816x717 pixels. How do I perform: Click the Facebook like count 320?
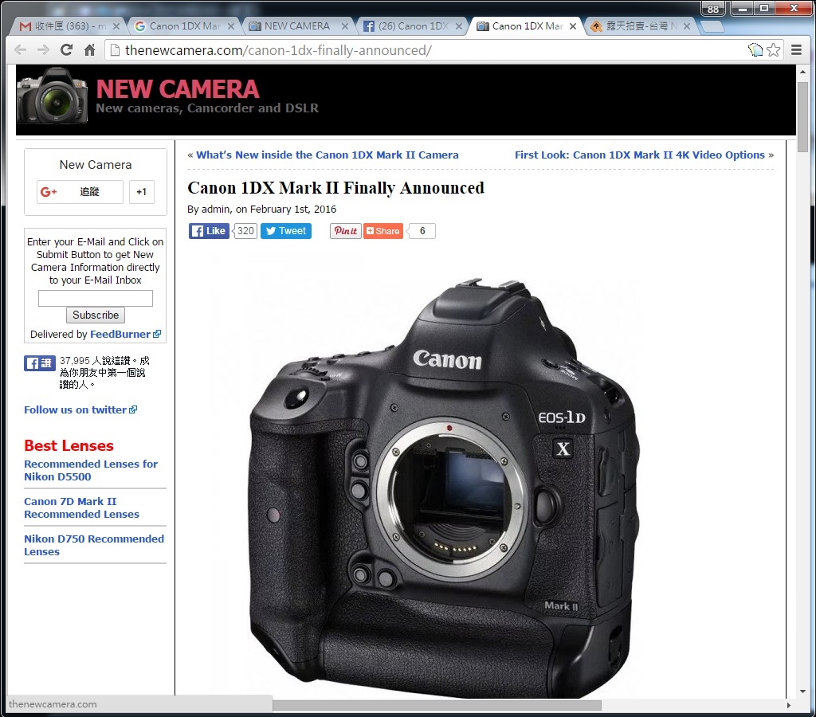click(245, 231)
